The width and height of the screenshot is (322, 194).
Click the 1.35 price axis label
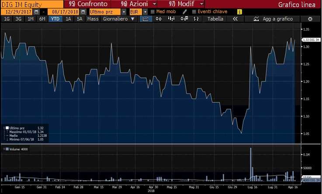[x=306, y=29]
